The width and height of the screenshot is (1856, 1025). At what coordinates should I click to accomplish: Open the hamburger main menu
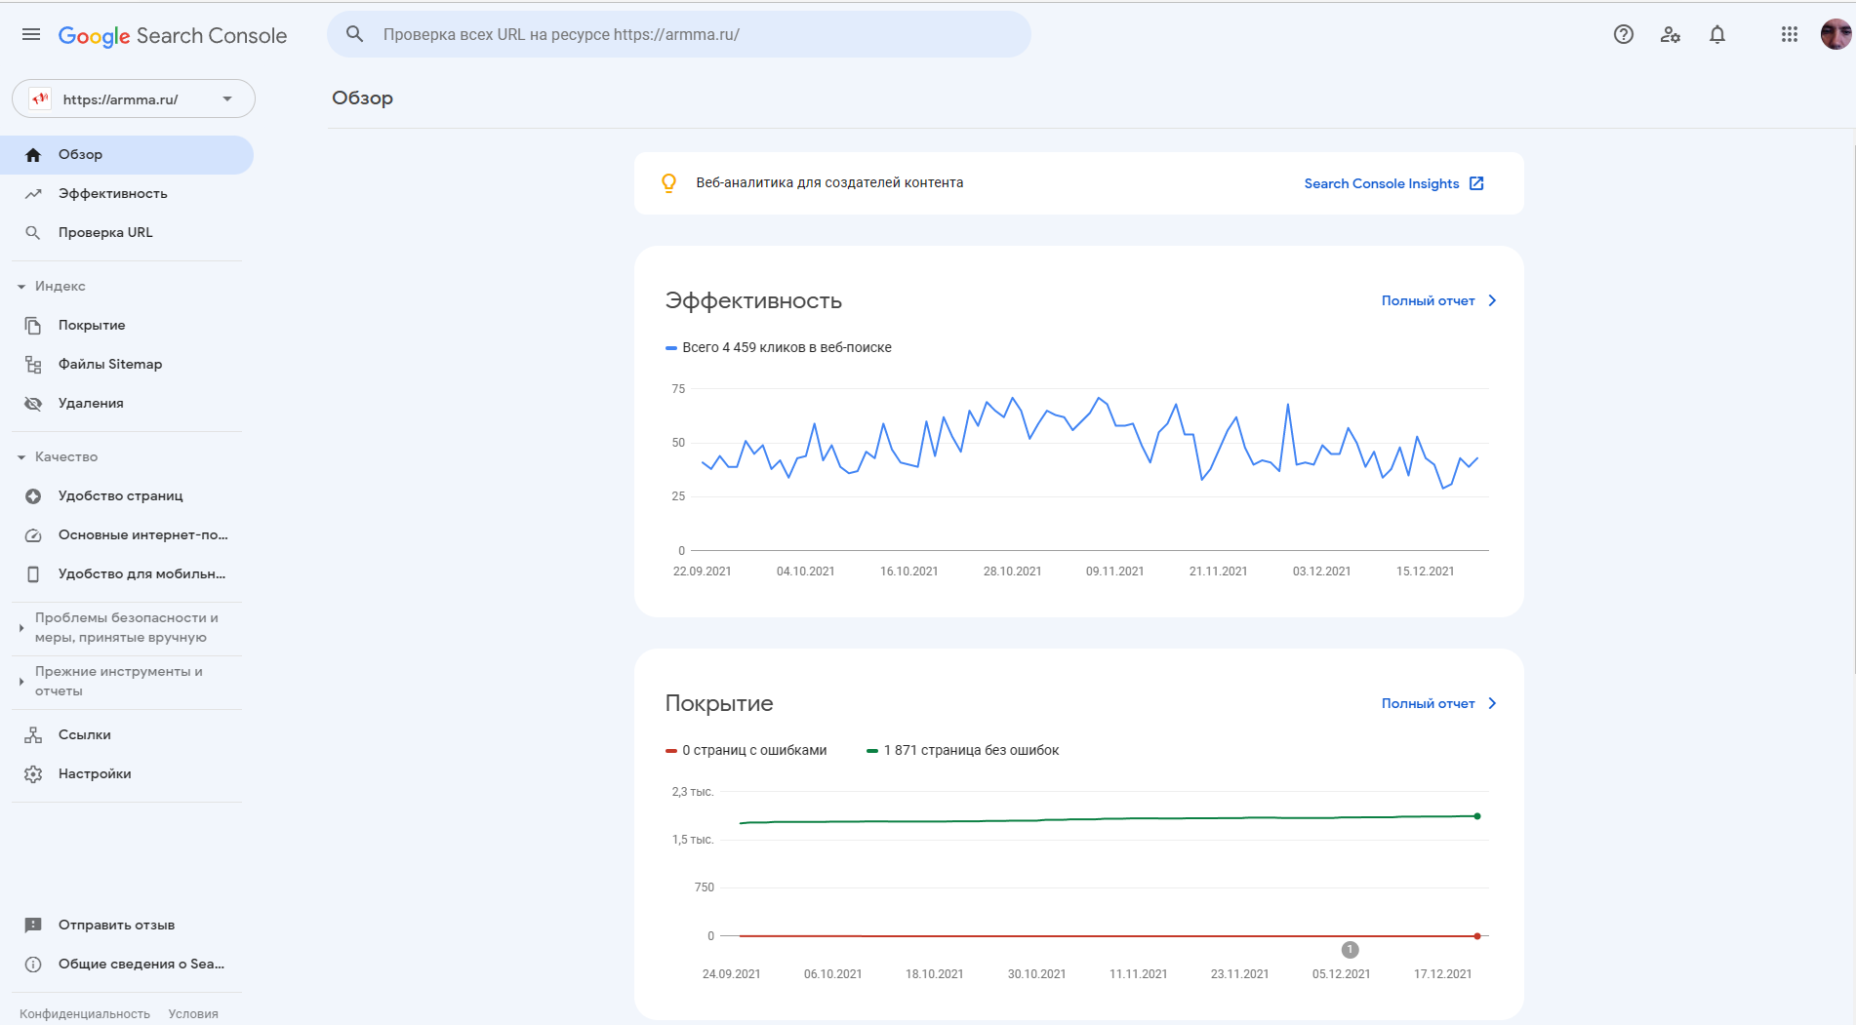click(x=31, y=35)
